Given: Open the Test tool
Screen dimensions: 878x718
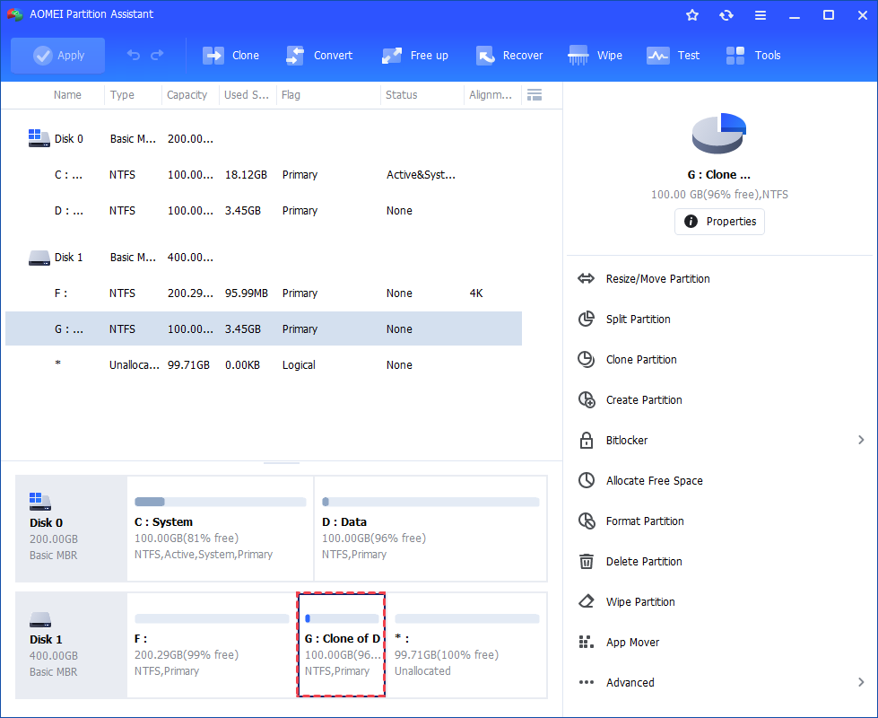Looking at the screenshot, I should tap(673, 56).
